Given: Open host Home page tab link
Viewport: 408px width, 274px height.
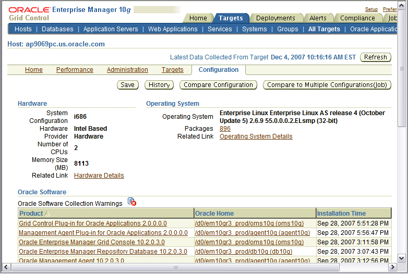Looking at the screenshot, I should 34,70.
